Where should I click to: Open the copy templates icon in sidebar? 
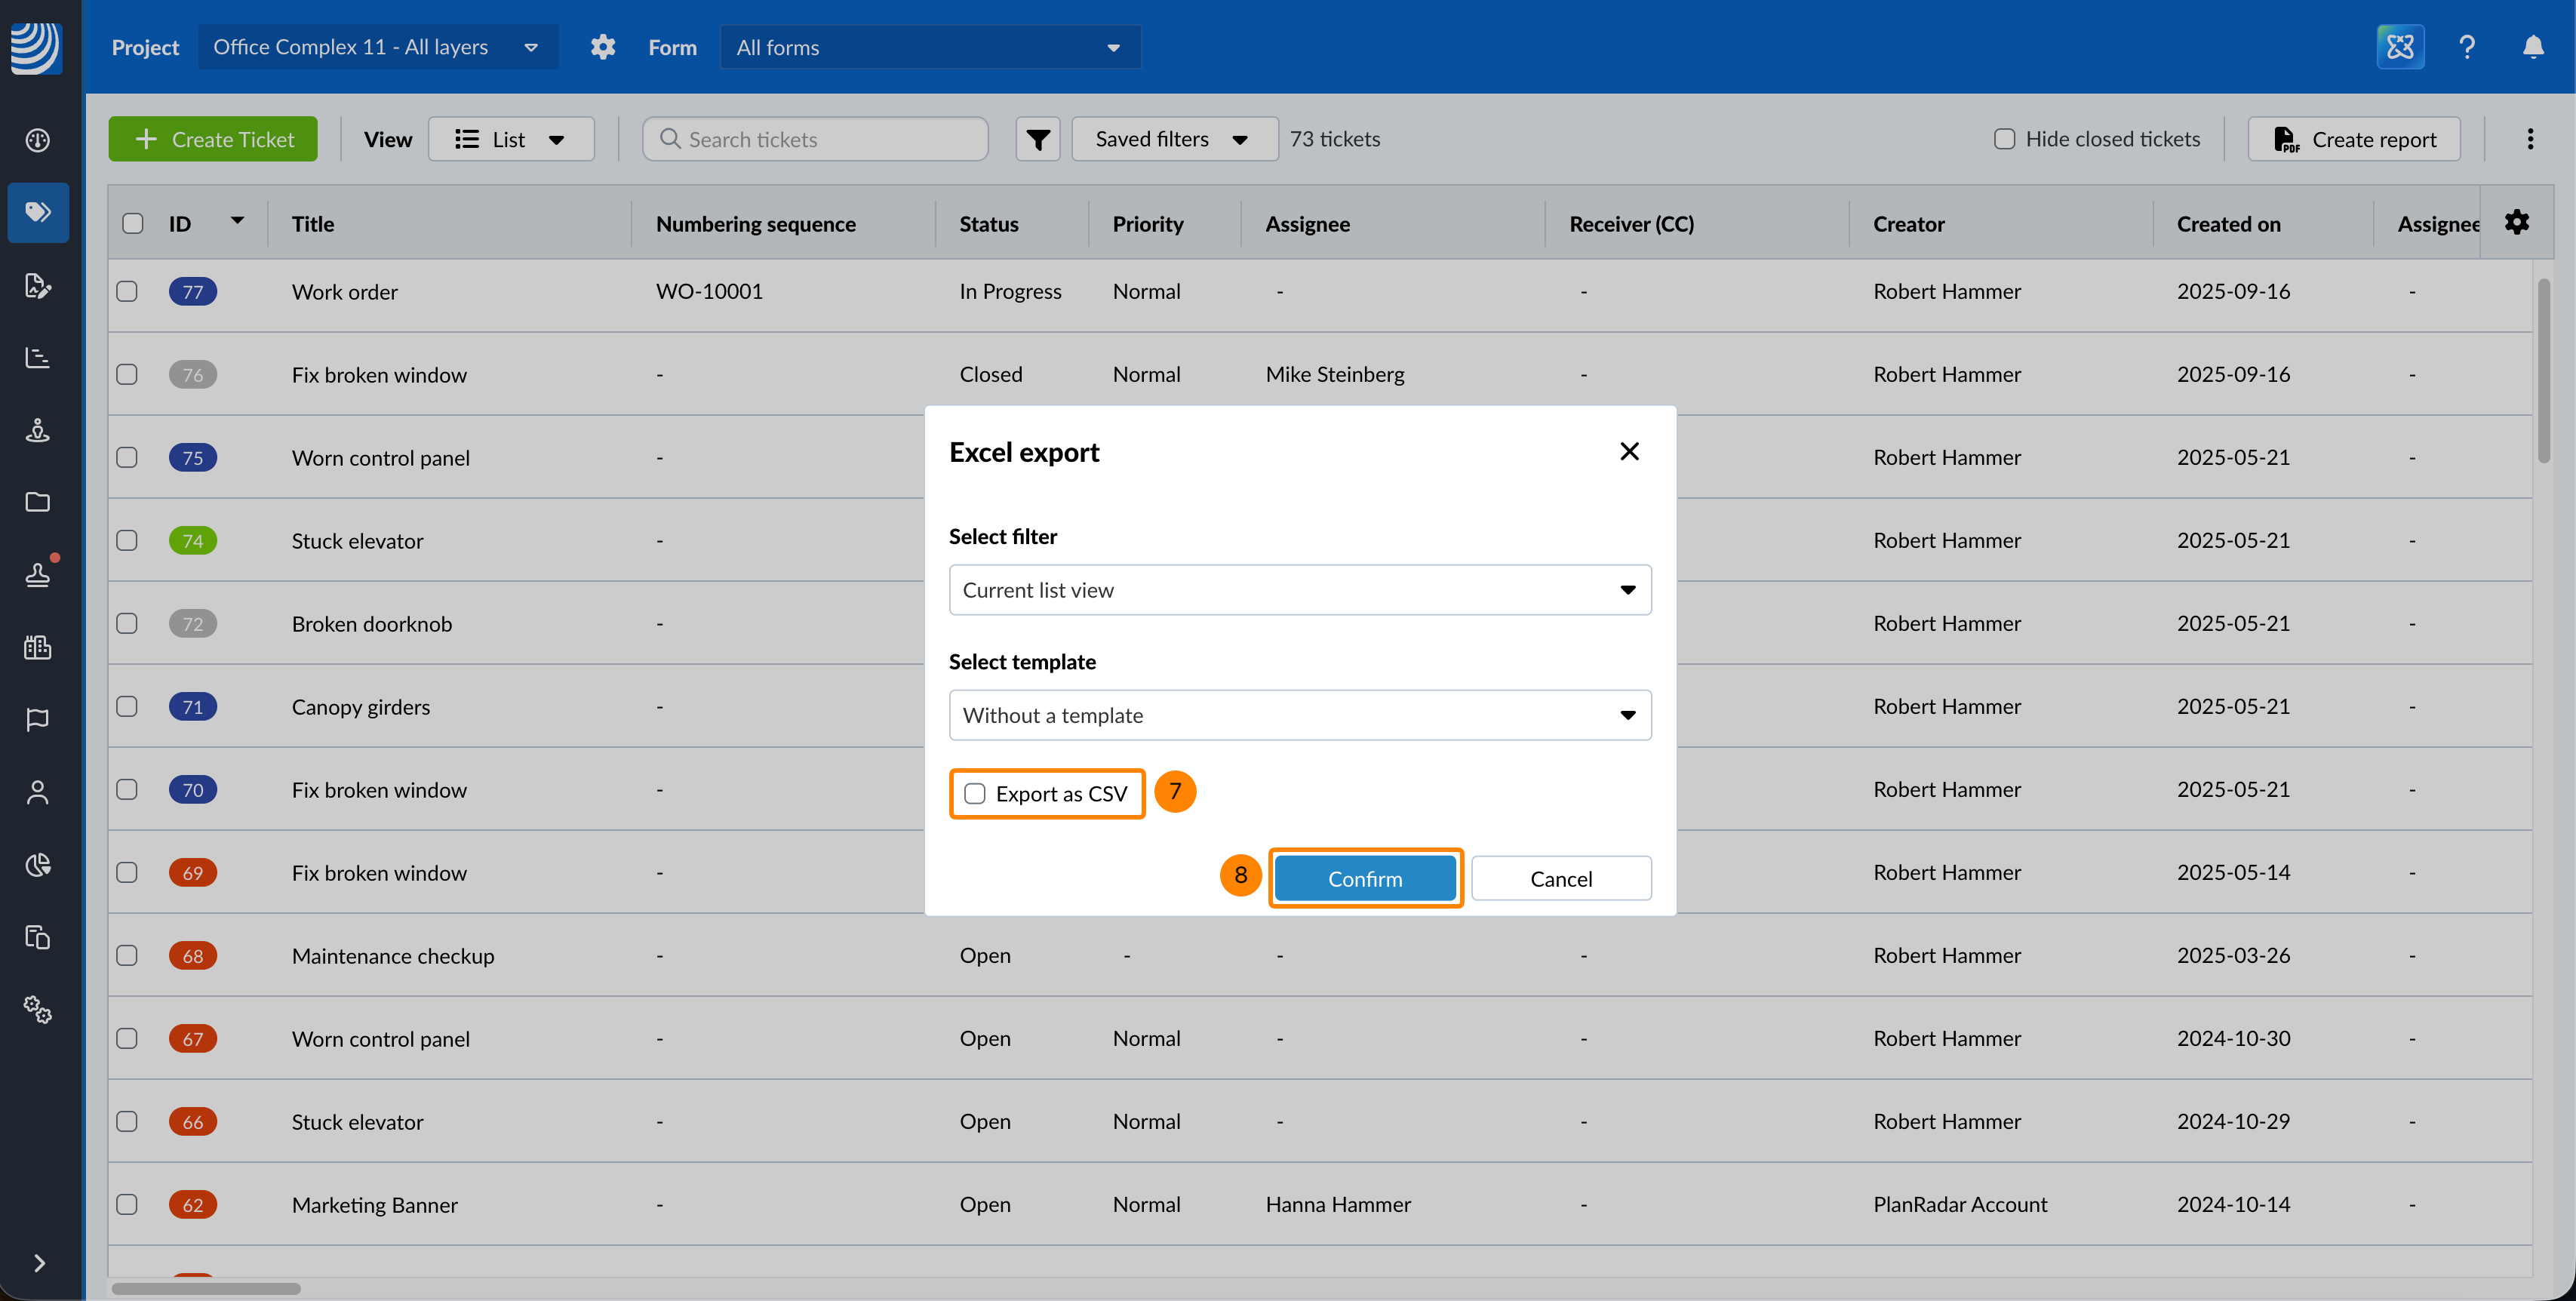click(38, 937)
